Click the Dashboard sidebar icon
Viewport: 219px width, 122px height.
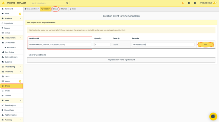click(x=3, y=9)
